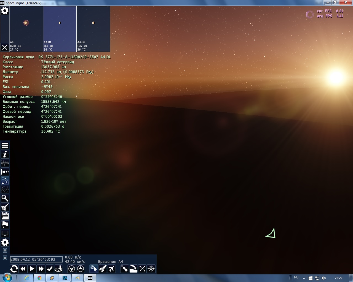The width and height of the screenshot is (353, 282).
Task: Open the locations flag icon
Action: [5, 225]
